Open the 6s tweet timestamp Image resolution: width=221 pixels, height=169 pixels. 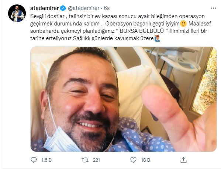pos(107,8)
